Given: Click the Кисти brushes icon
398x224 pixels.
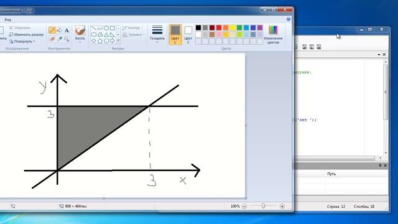Looking at the screenshot, I should point(80,30).
